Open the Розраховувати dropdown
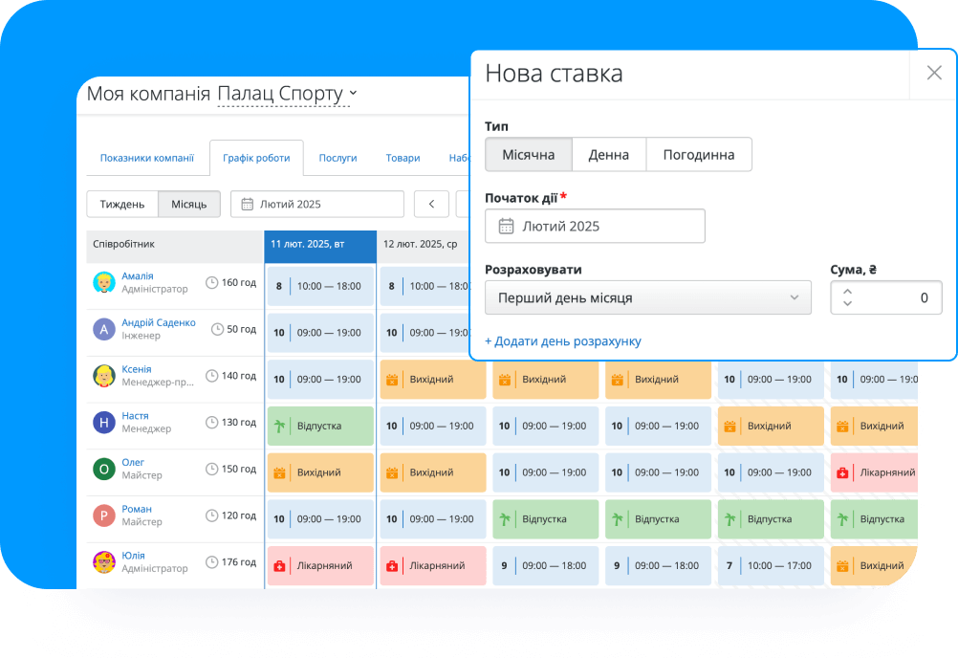 coord(647,297)
